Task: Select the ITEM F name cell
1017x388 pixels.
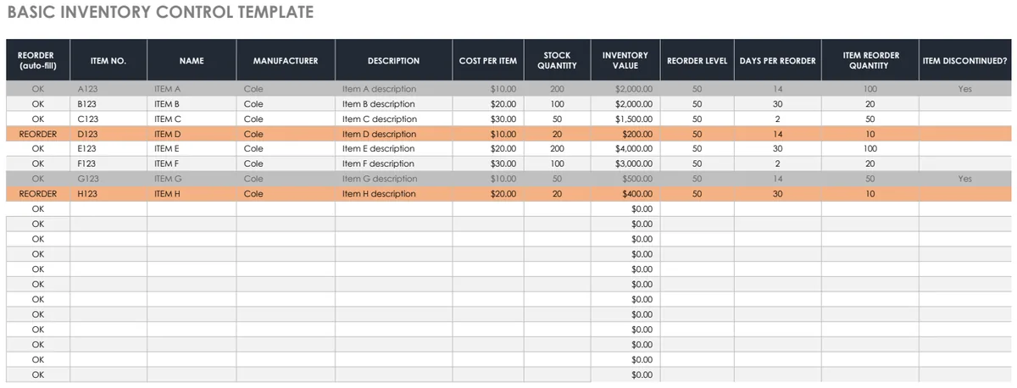Action: (x=192, y=164)
